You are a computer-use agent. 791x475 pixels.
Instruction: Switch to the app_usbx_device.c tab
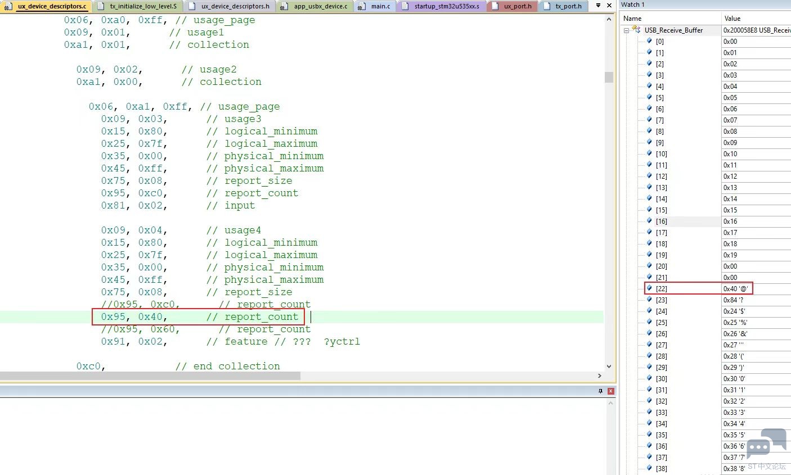tap(315, 6)
